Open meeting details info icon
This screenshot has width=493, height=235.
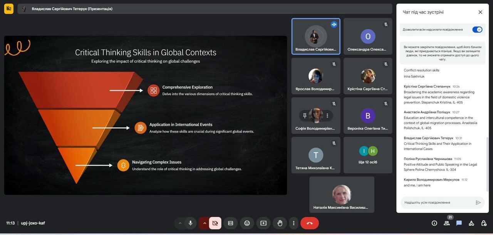(x=434, y=223)
